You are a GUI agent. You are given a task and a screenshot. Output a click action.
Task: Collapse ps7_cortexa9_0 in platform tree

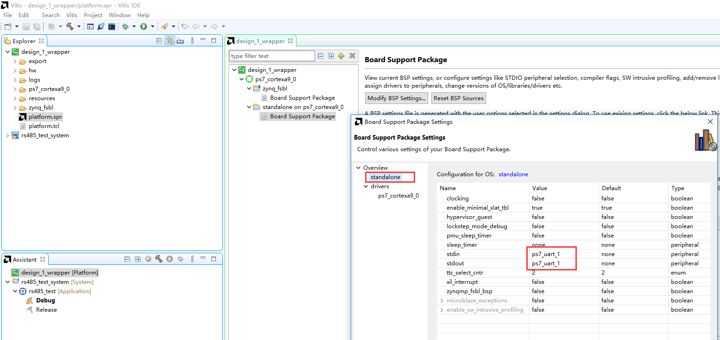pos(242,79)
